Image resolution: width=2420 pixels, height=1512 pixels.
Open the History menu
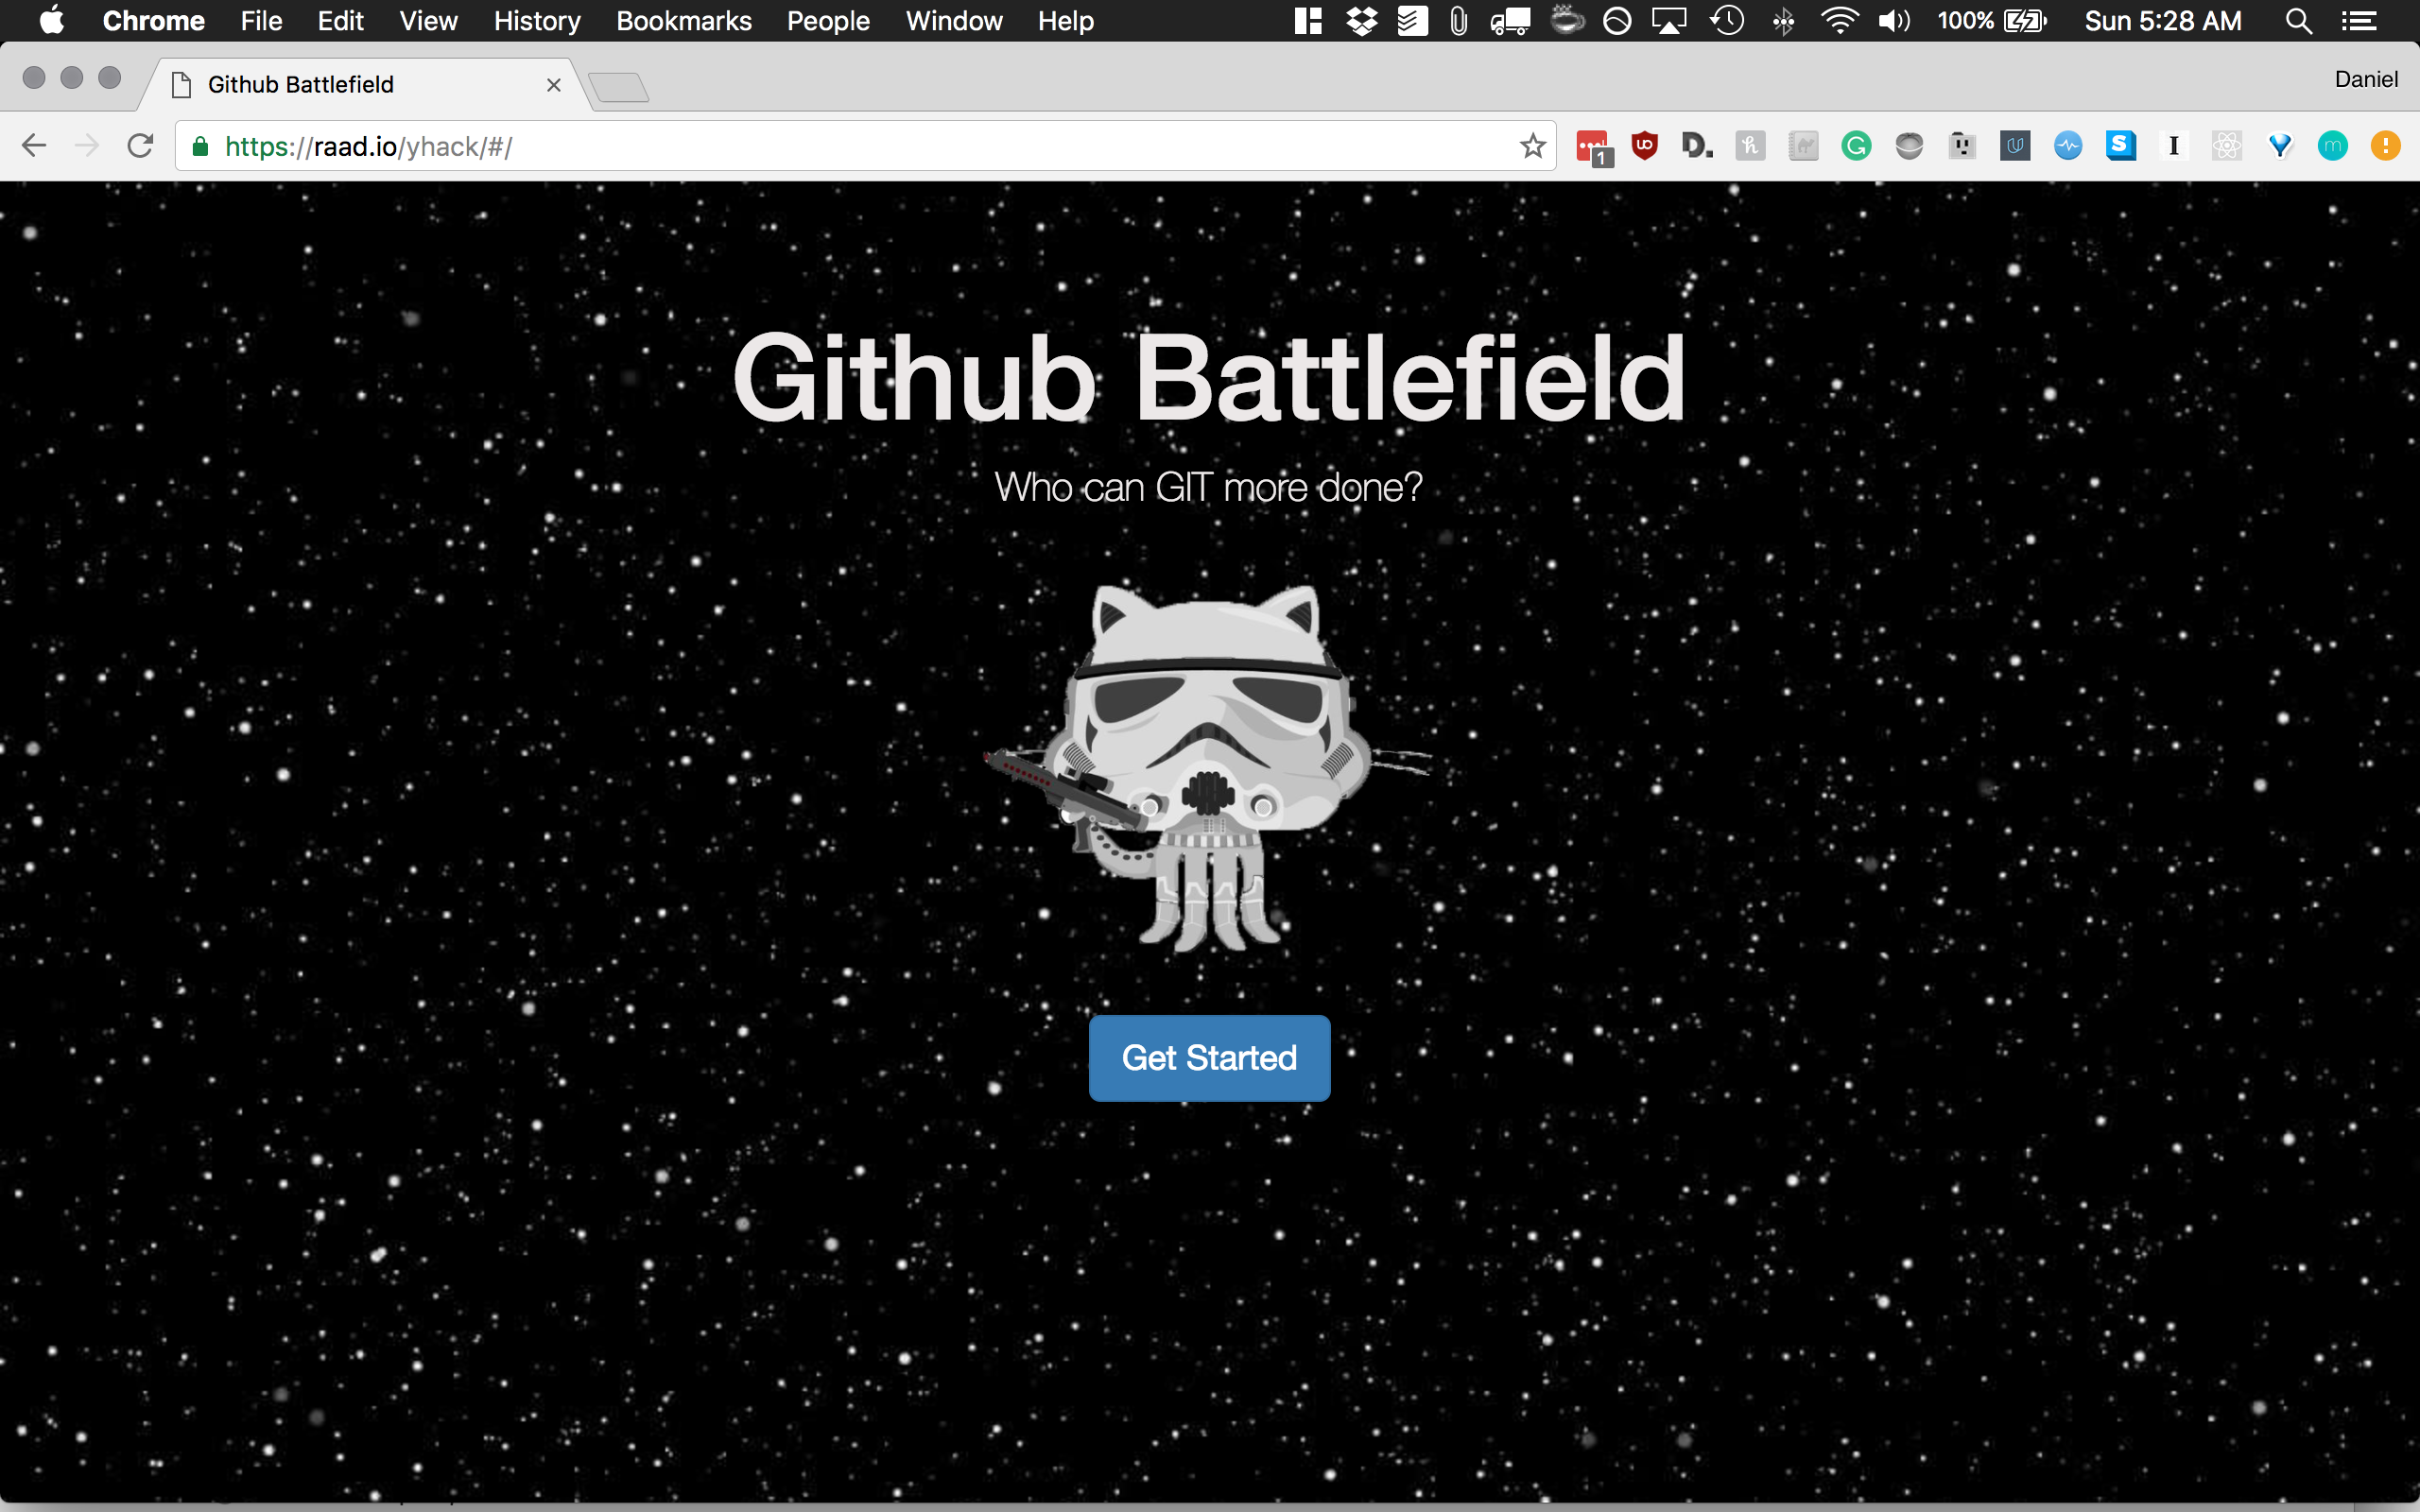[536, 21]
